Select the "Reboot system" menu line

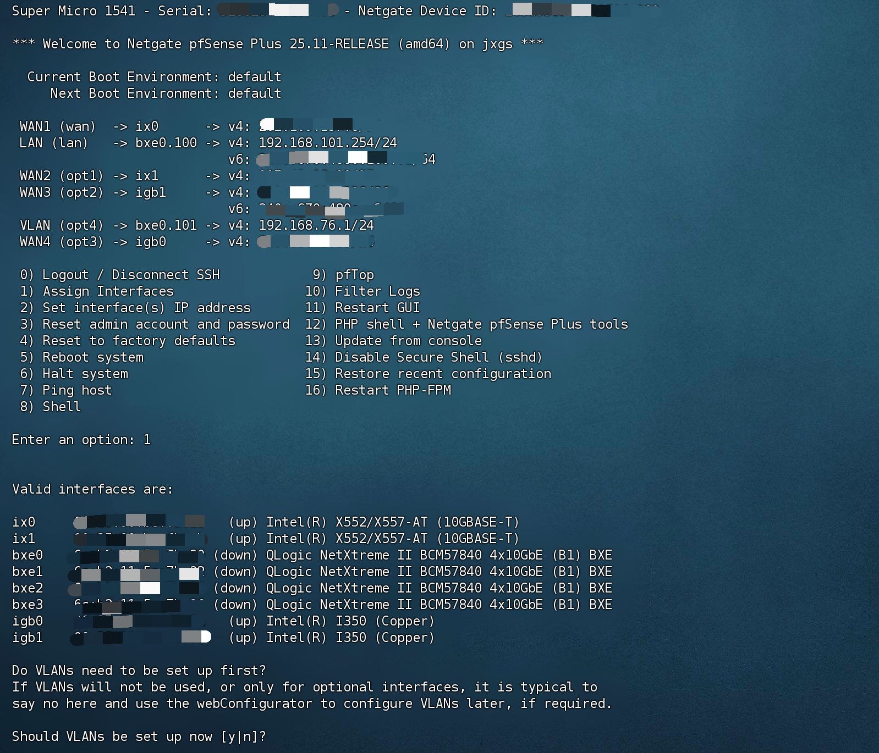pos(92,357)
